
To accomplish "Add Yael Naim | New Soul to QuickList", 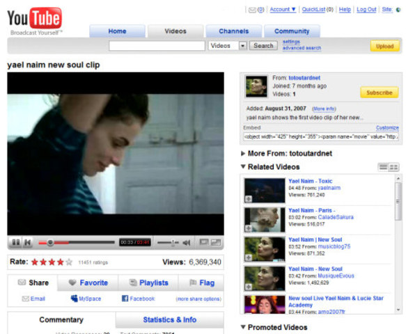I will [249, 257].
